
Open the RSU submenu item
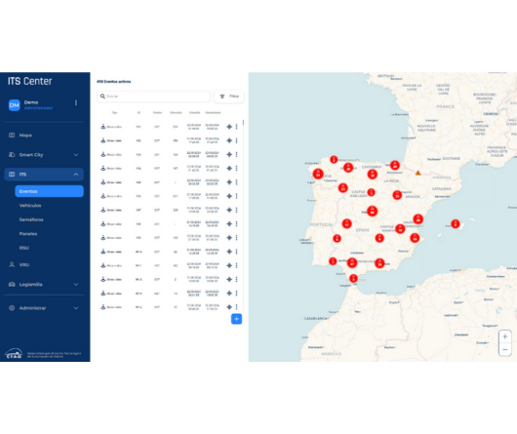click(24, 248)
